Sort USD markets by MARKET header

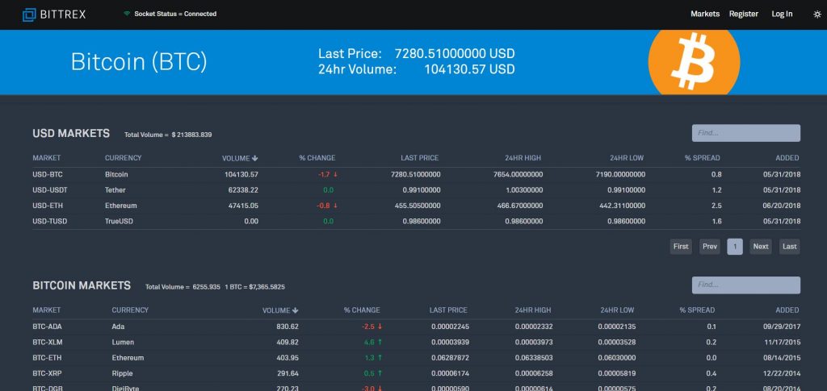[46, 158]
